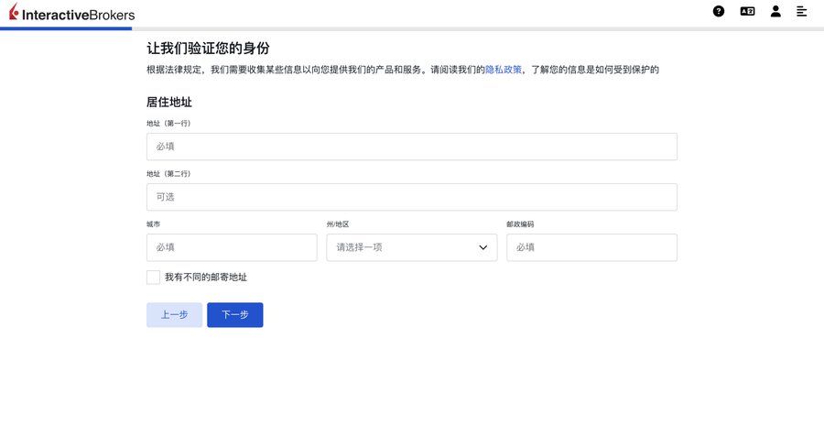824x447 pixels.
Task: Focus the 地址（第二行）optional input field
Action: tap(411, 197)
